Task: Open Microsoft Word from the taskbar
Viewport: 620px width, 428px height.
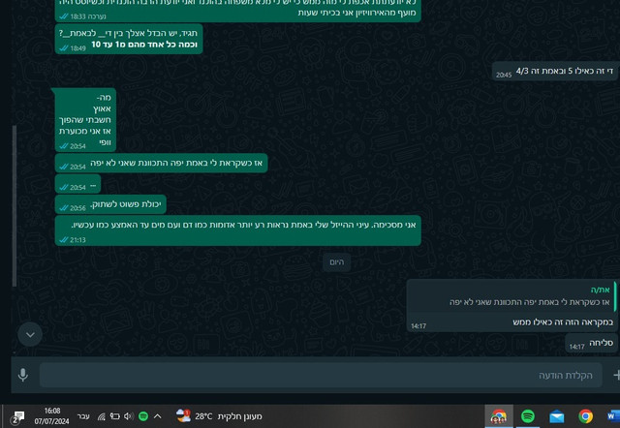Action: 613,416
